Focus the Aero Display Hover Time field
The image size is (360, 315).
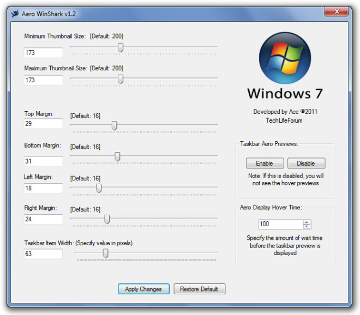point(281,224)
